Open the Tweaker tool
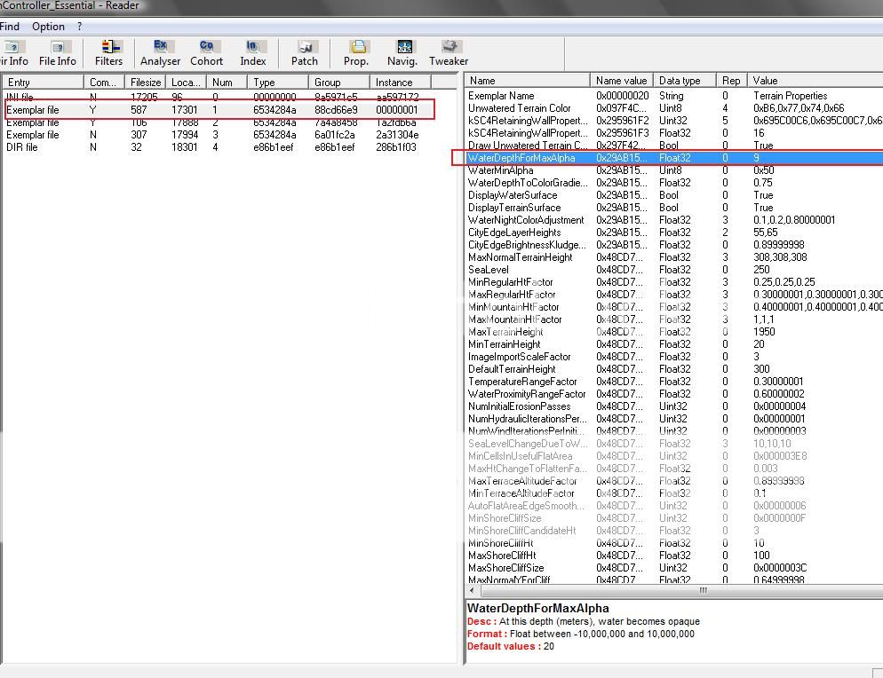This screenshot has width=883, height=678. coord(449,52)
